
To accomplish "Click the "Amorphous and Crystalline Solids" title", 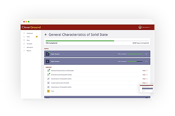I will point(61,75).
